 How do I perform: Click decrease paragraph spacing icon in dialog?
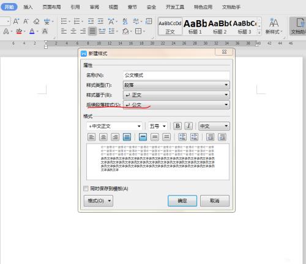click(x=194, y=137)
